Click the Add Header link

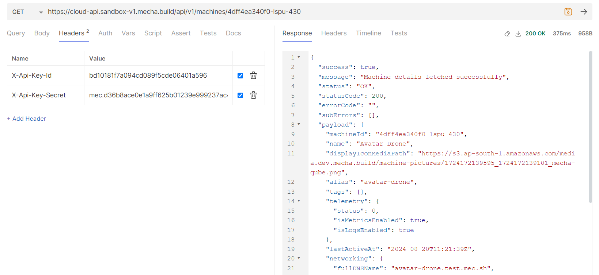tap(27, 119)
